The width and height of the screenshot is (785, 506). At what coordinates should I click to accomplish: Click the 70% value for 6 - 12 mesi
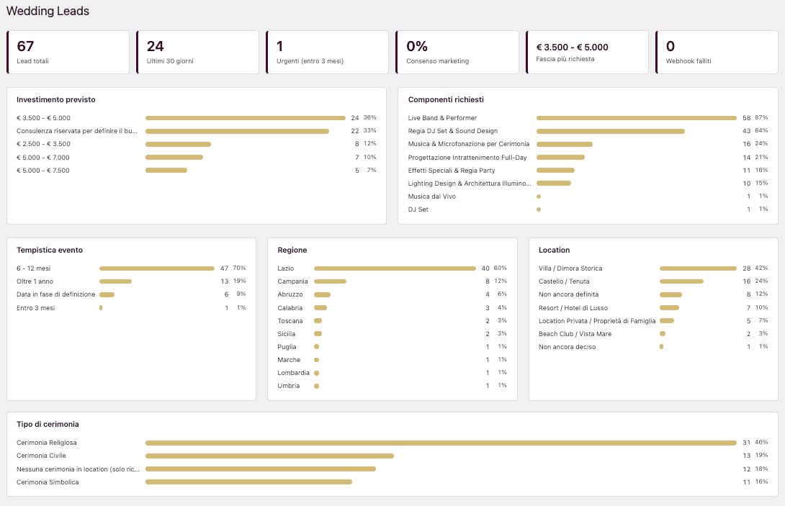pyautogui.click(x=239, y=268)
